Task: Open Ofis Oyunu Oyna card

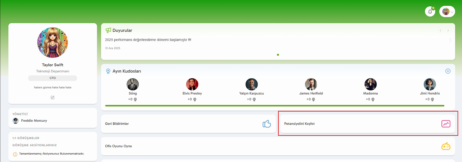Action: (260, 146)
